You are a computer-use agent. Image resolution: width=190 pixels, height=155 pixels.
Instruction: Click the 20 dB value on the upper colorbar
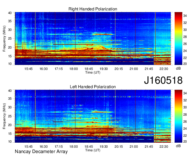(x=185, y=64)
